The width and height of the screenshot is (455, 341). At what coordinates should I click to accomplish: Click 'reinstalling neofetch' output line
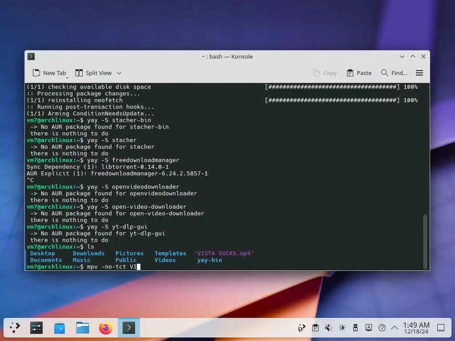75,100
